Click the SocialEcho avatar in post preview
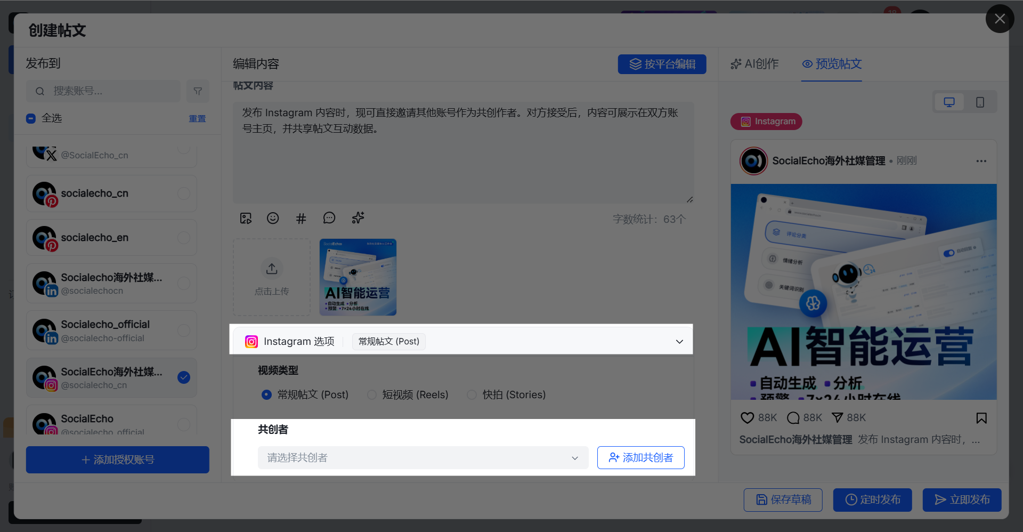The image size is (1023, 532). (753, 161)
